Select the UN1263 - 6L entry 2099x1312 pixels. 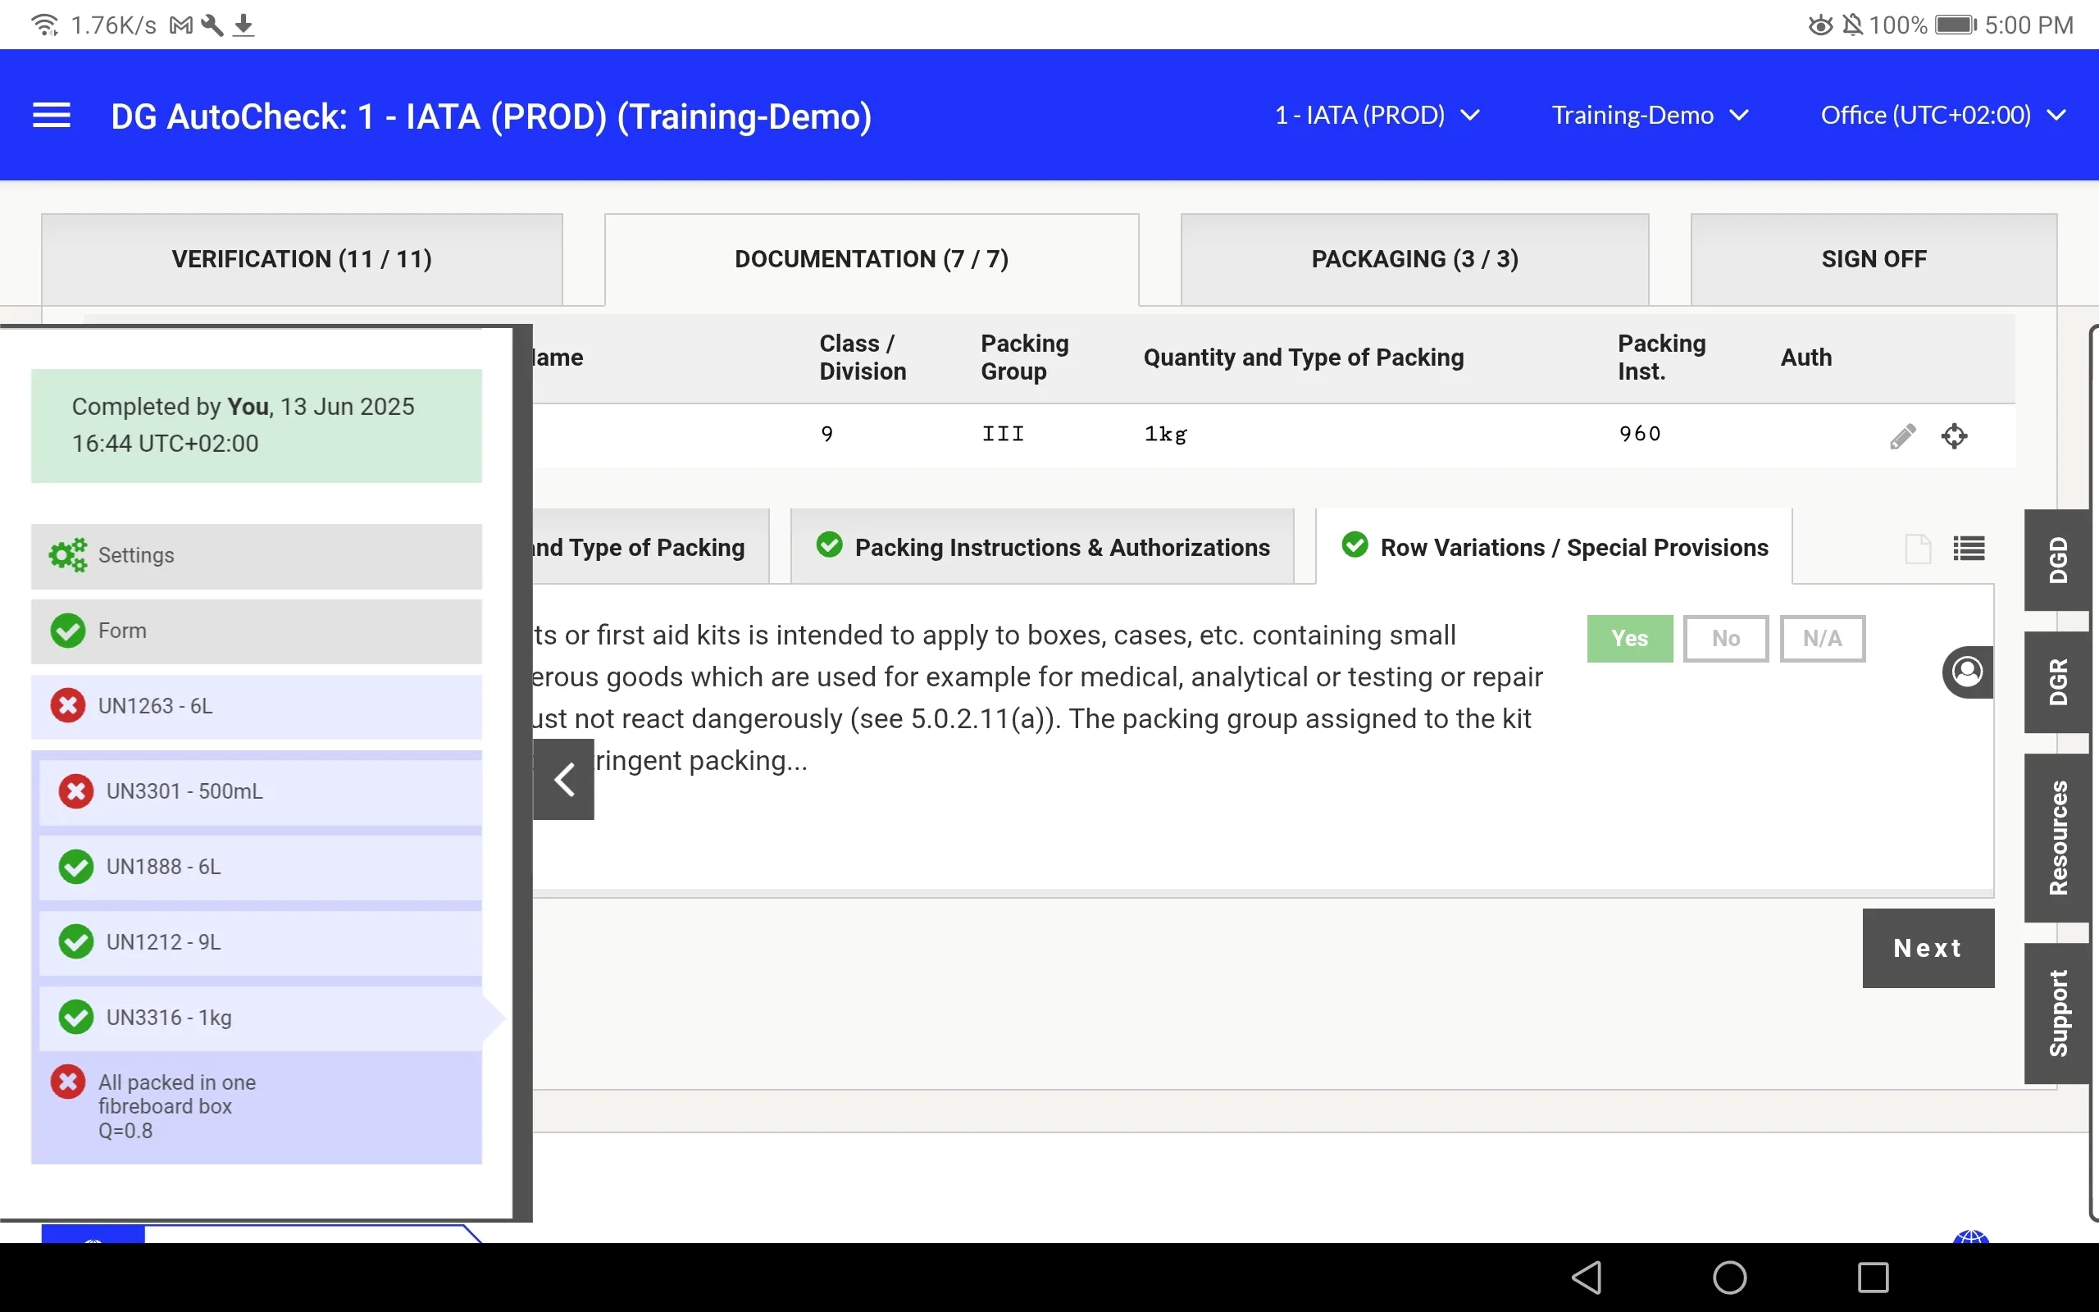pyautogui.click(x=257, y=707)
